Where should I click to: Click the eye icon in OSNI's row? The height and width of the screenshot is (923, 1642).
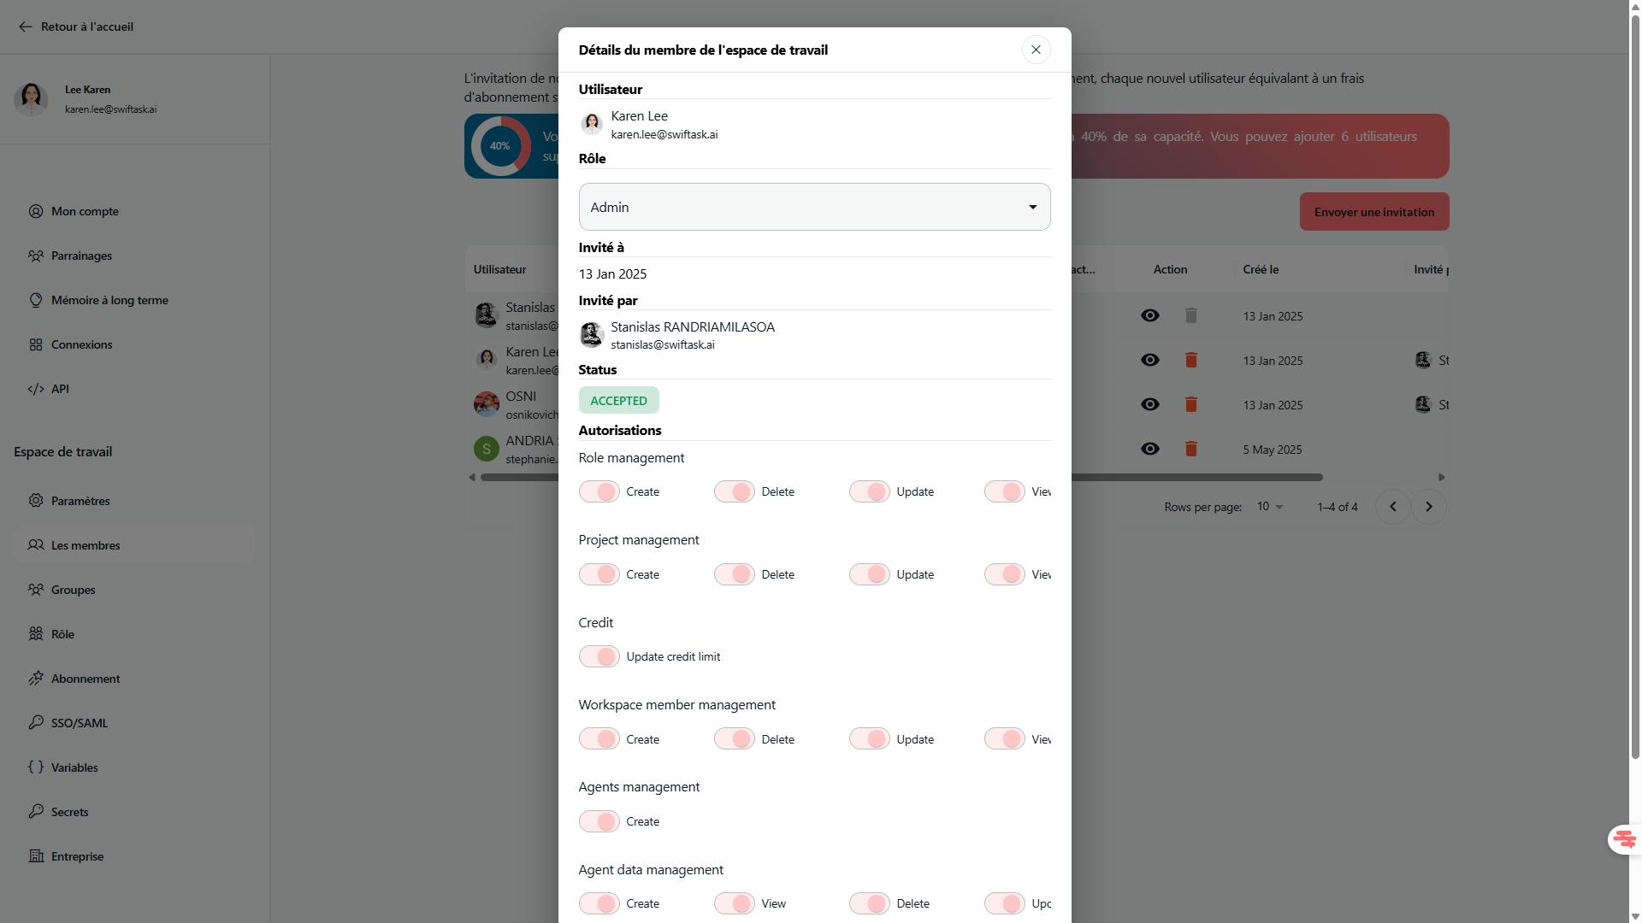pyautogui.click(x=1149, y=404)
